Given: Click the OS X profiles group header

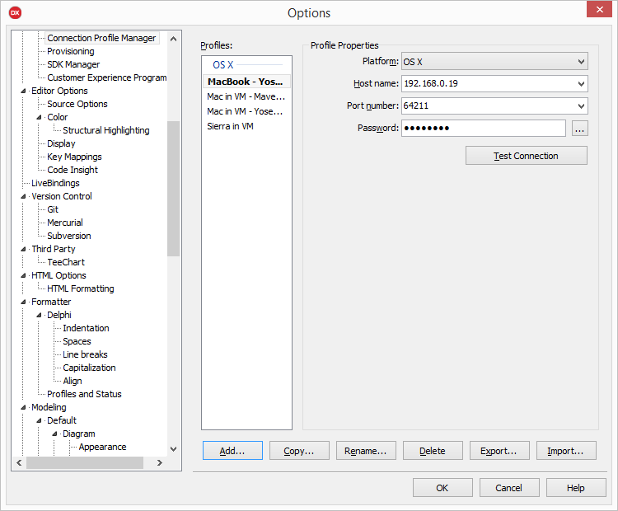Looking at the screenshot, I should (x=223, y=64).
